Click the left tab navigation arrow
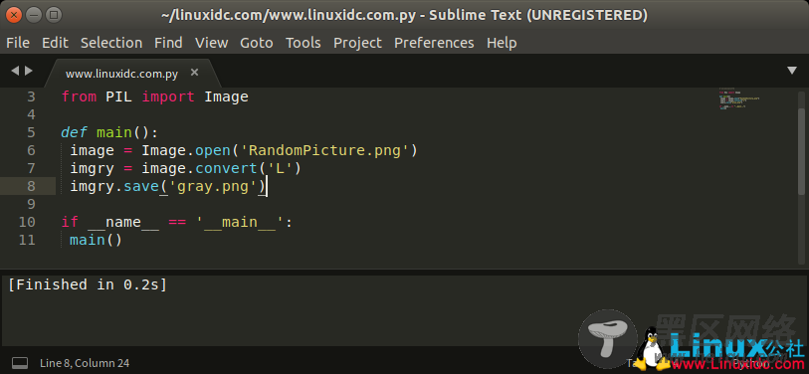Image resolution: width=809 pixels, height=374 pixels. click(15, 71)
